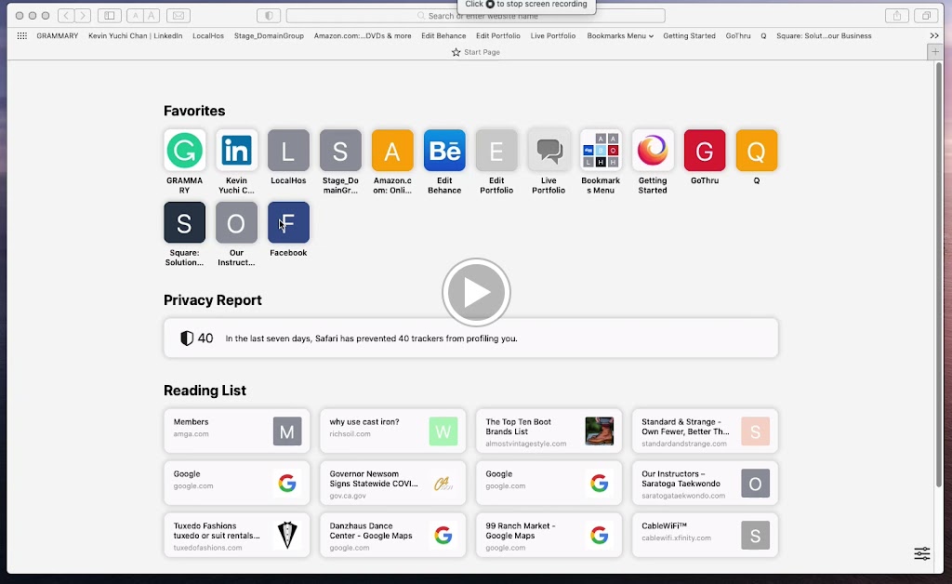Open Tuxedo Fashions reading list item
952x584 pixels.
pos(237,535)
